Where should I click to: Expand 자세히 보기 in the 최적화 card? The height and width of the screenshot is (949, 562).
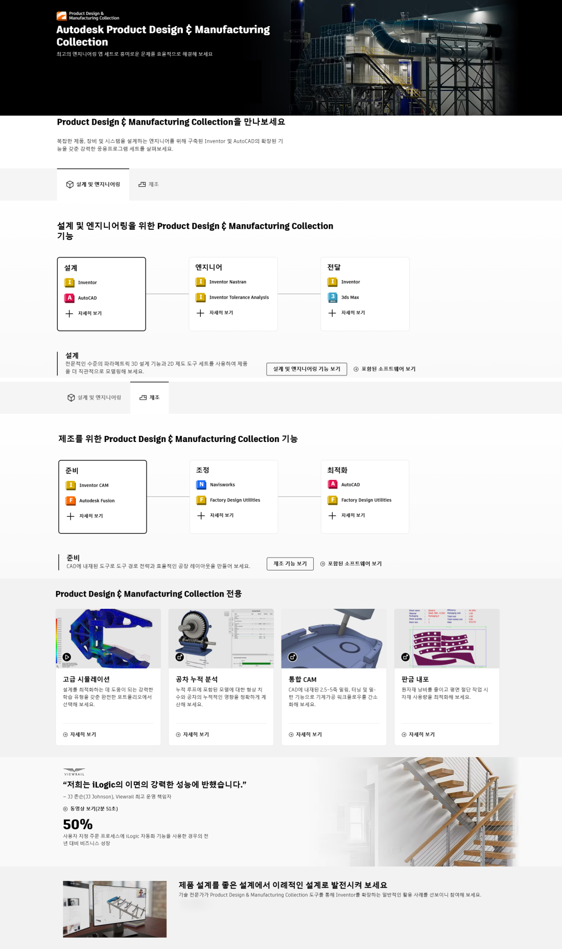(347, 515)
